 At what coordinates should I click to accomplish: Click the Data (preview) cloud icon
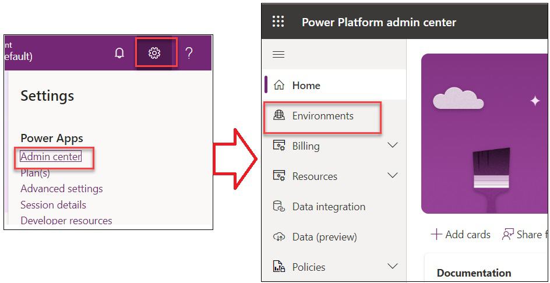coord(279,237)
